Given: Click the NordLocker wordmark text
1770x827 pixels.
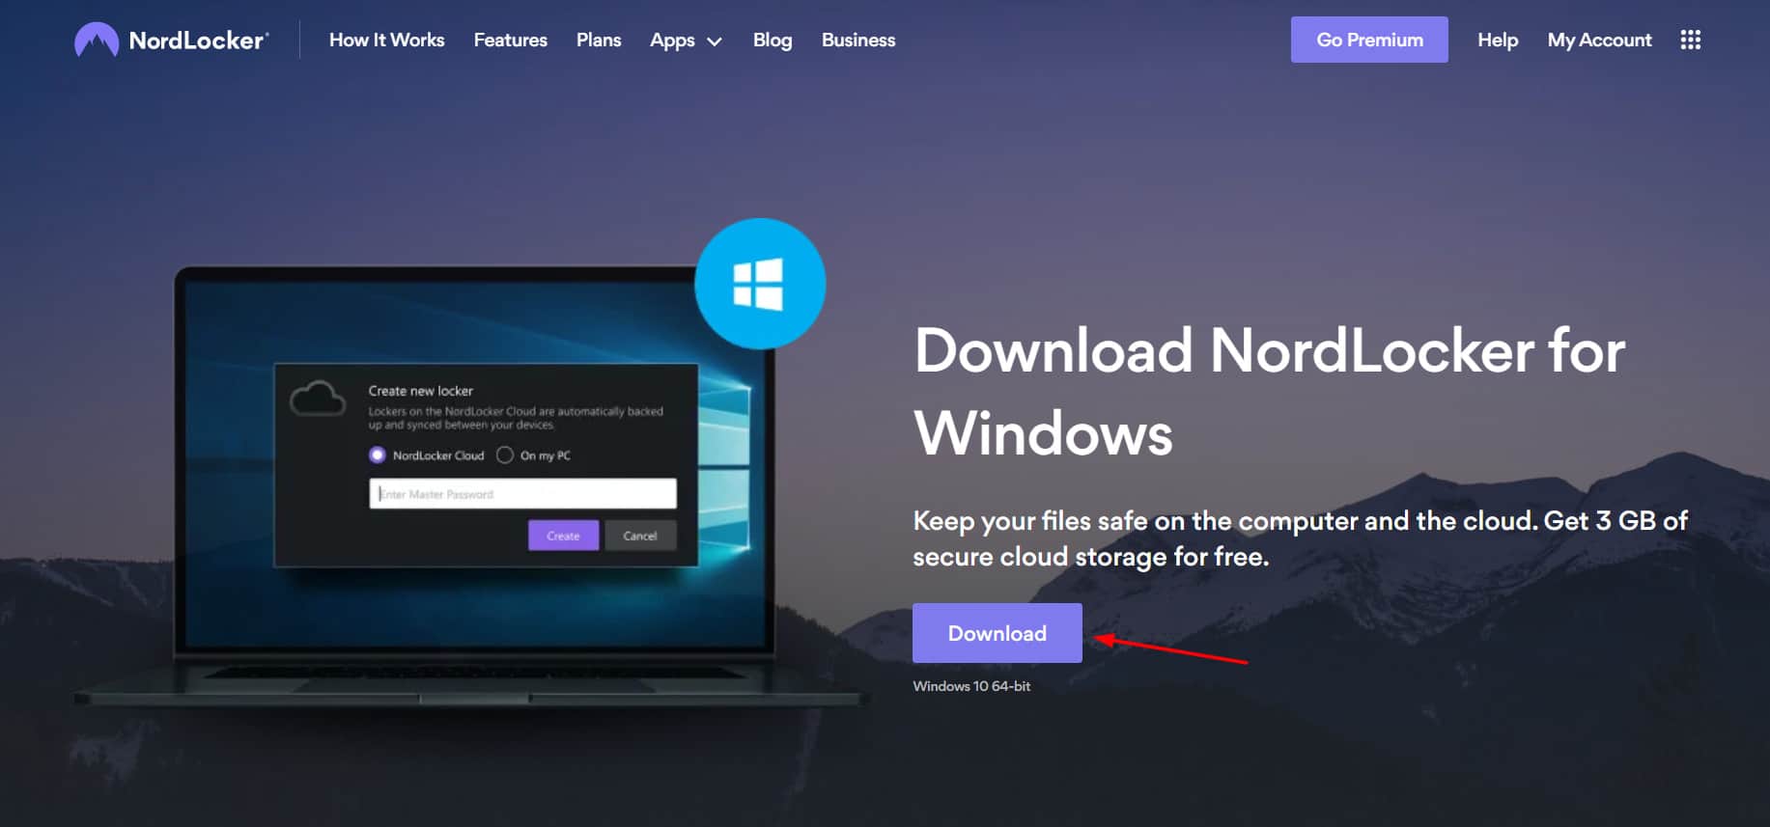Looking at the screenshot, I should click(x=198, y=41).
